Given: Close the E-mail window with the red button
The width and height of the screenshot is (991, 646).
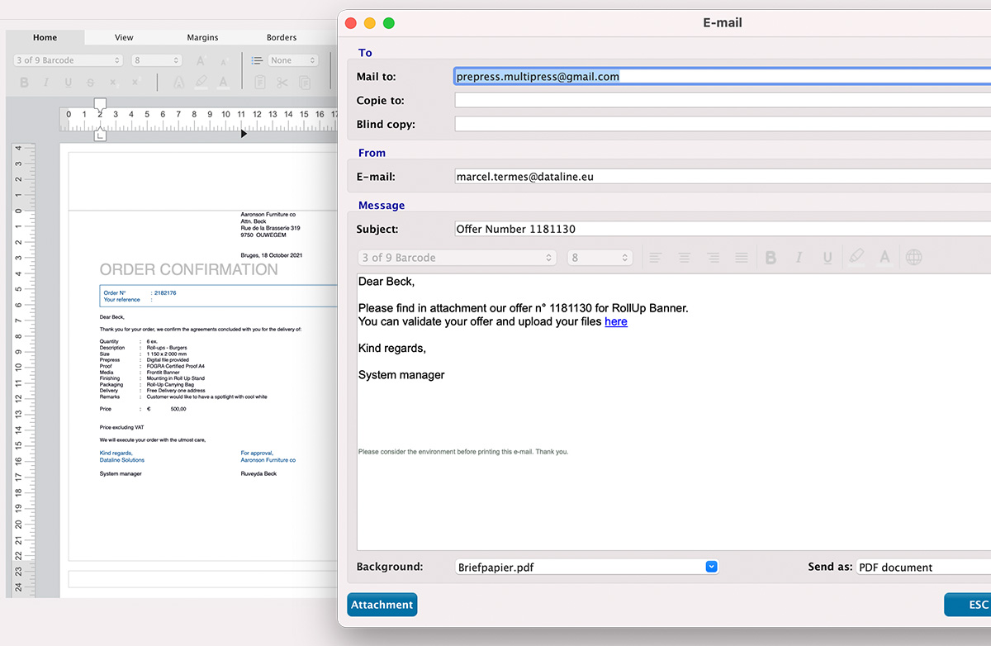Looking at the screenshot, I should pos(350,23).
